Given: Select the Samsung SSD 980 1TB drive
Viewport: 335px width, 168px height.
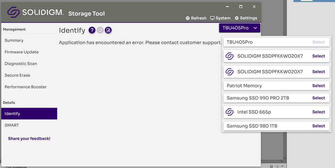Looking at the screenshot, I should 318,126.
